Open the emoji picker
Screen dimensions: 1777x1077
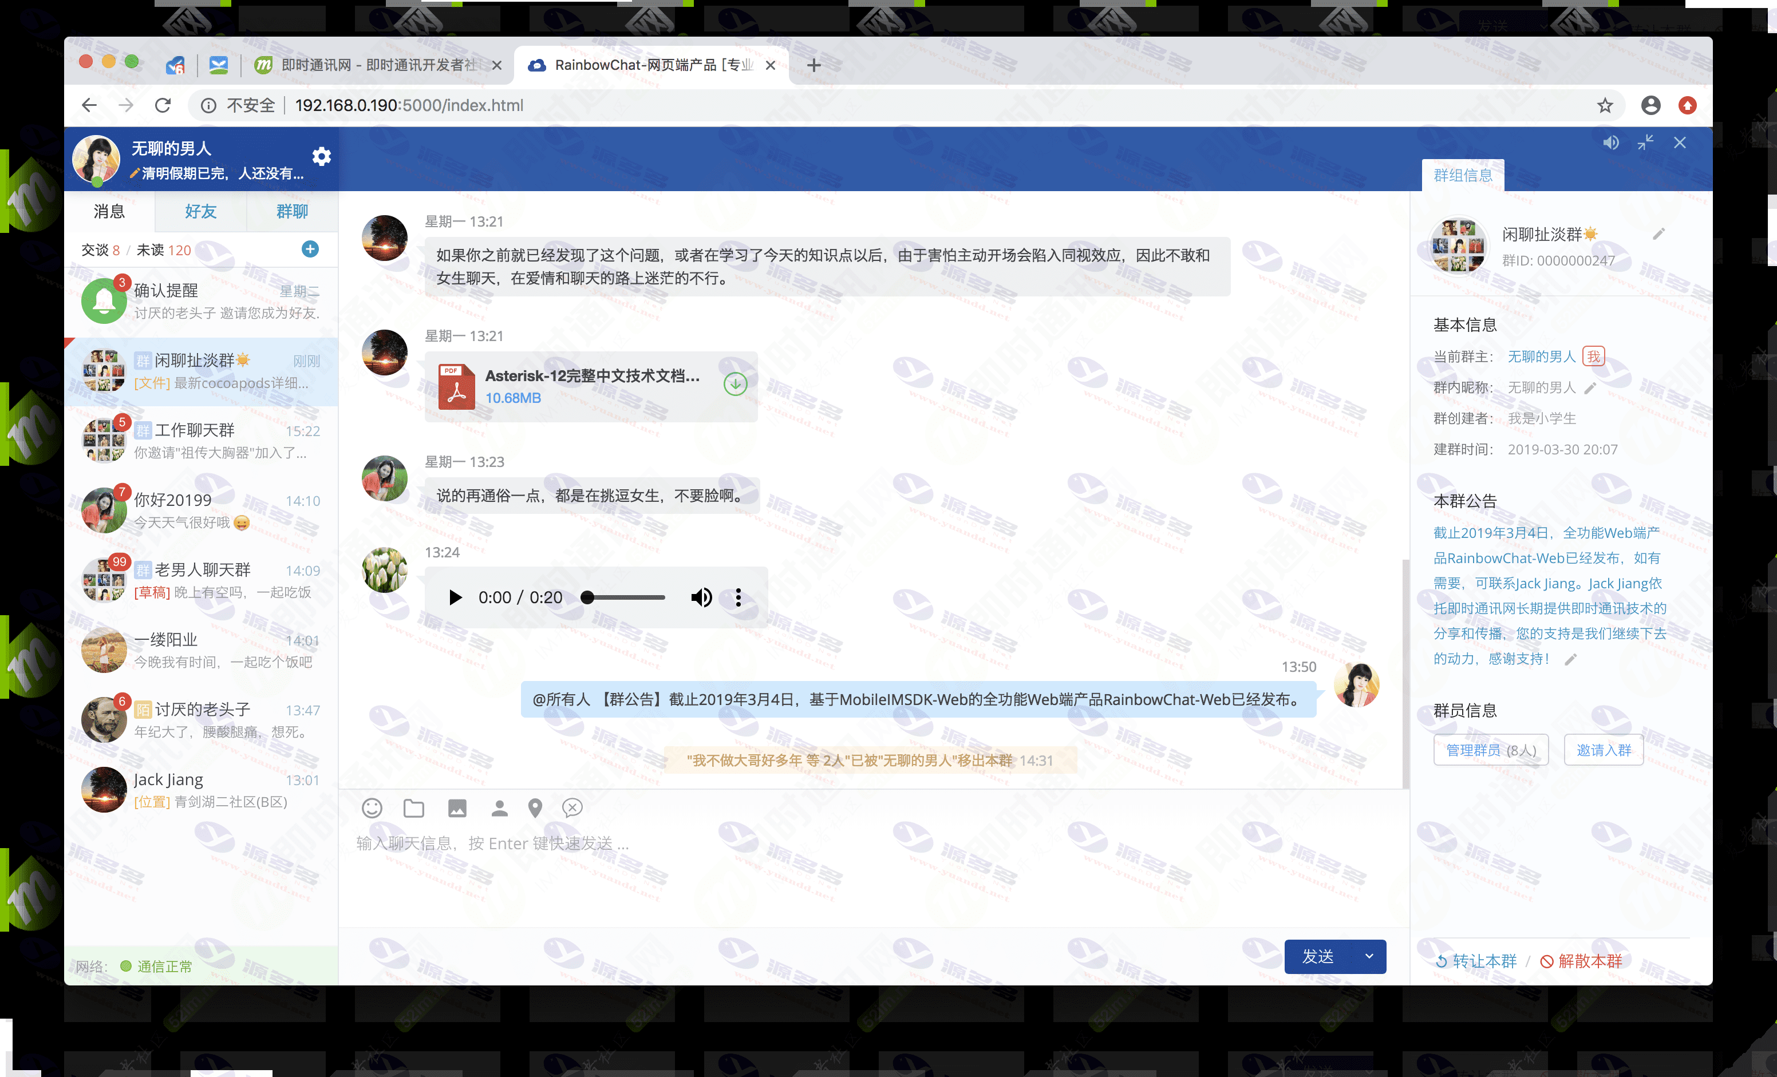point(372,807)
